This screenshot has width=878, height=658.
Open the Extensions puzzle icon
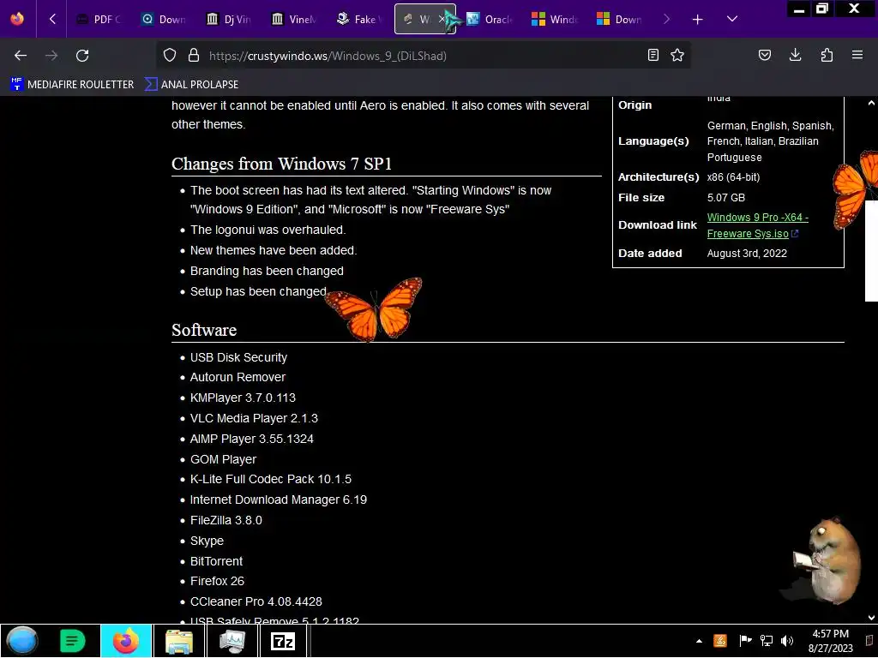tap(827, 55)
